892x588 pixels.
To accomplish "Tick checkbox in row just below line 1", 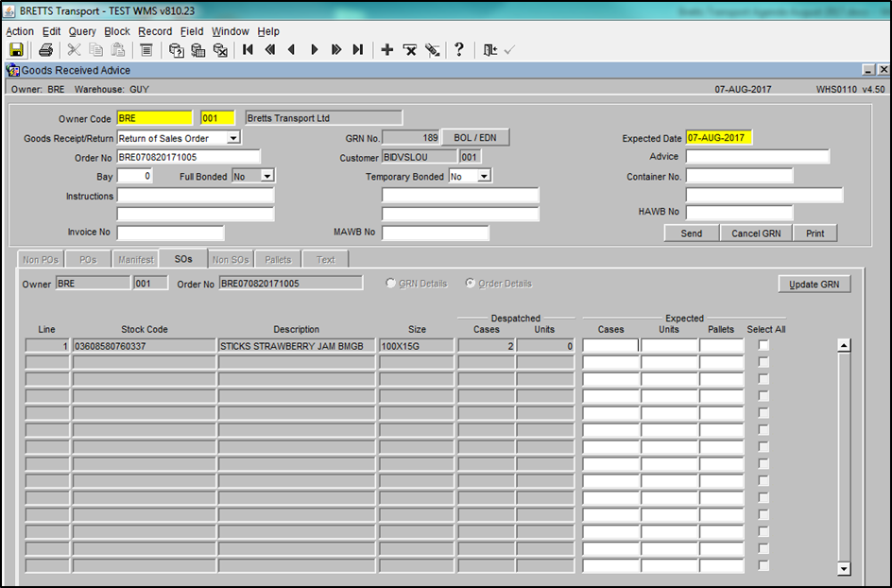I will (x=763, y=362).
